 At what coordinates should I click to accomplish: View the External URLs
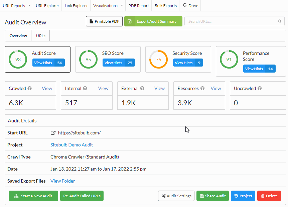point(159,88)
